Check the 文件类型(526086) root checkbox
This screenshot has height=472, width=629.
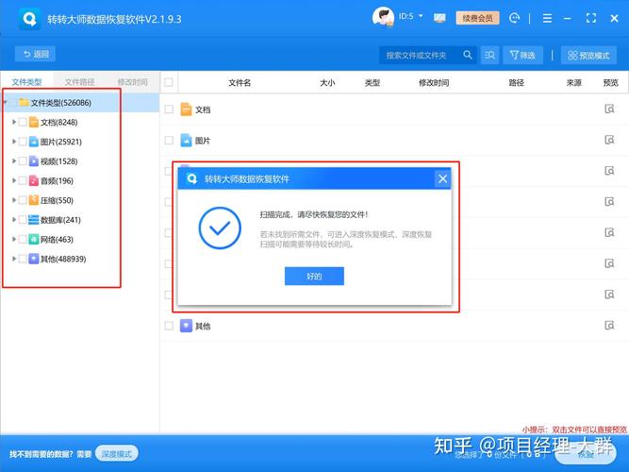13,103
